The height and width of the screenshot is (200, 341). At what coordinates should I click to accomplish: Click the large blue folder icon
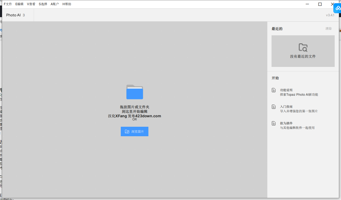134,92
